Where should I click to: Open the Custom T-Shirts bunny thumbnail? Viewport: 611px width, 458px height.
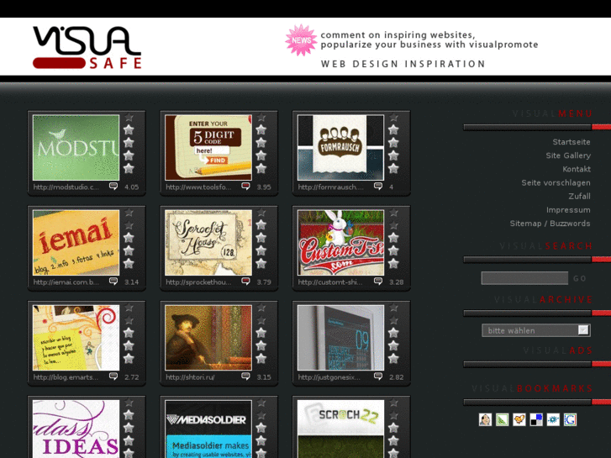click(x=340, y=243)
